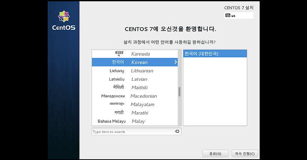Select the Kannada language row
307x160 pixels.
pyautogui.click(x=135, y=54)
